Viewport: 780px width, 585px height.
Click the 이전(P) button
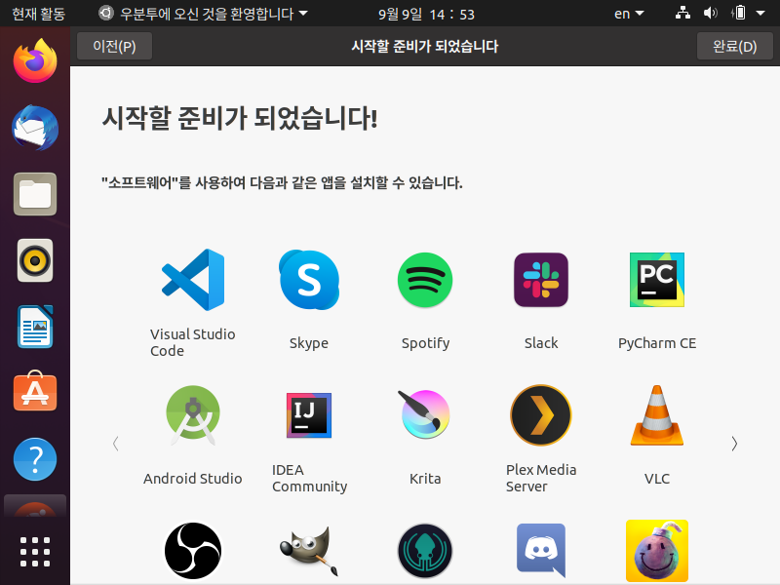pyautogui.click(x=114, y=46)
